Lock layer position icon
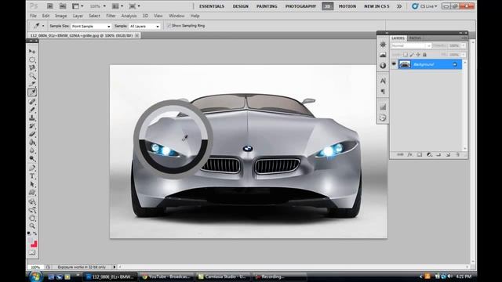Image resolution: width=502 pixels, height=282 pixels. pyautogui.click(x=418, y=55)
